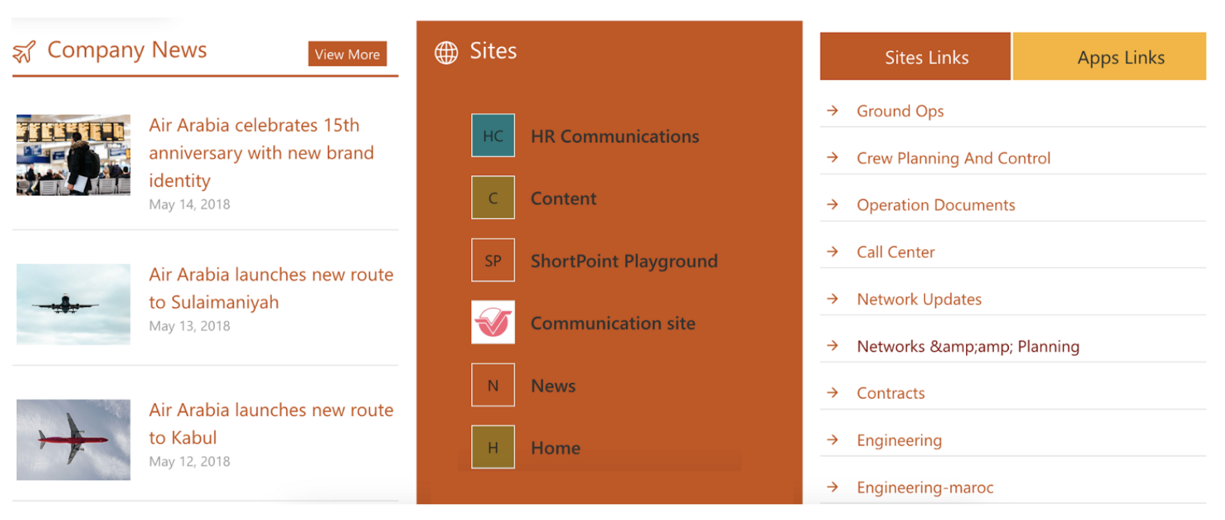This screenshot has width=1225, height=520.
Task: Open the Home site link
Action: tap(555, 447)
